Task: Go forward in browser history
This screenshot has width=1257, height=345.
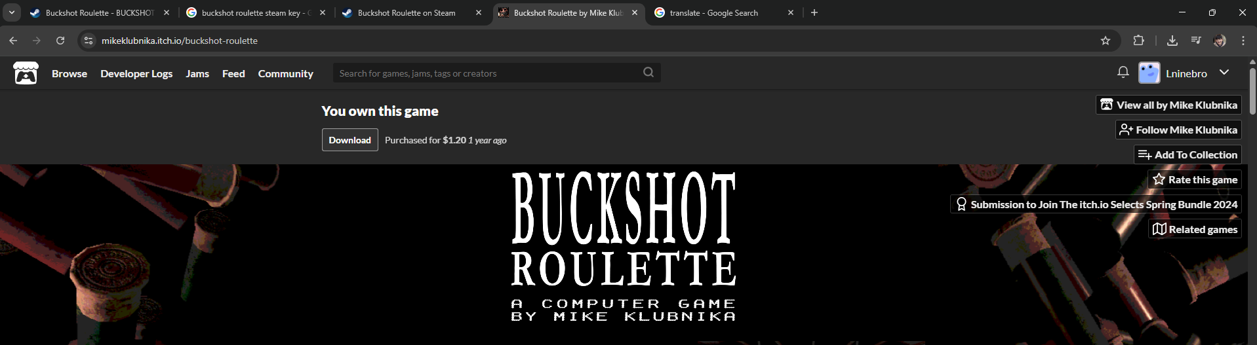Action: pyautogui.click(x=37, y=41)
